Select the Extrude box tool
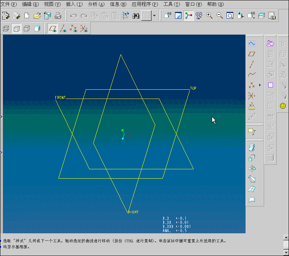Image resolution: width=289 pixels, height=256 pixels. click(251, 158)
